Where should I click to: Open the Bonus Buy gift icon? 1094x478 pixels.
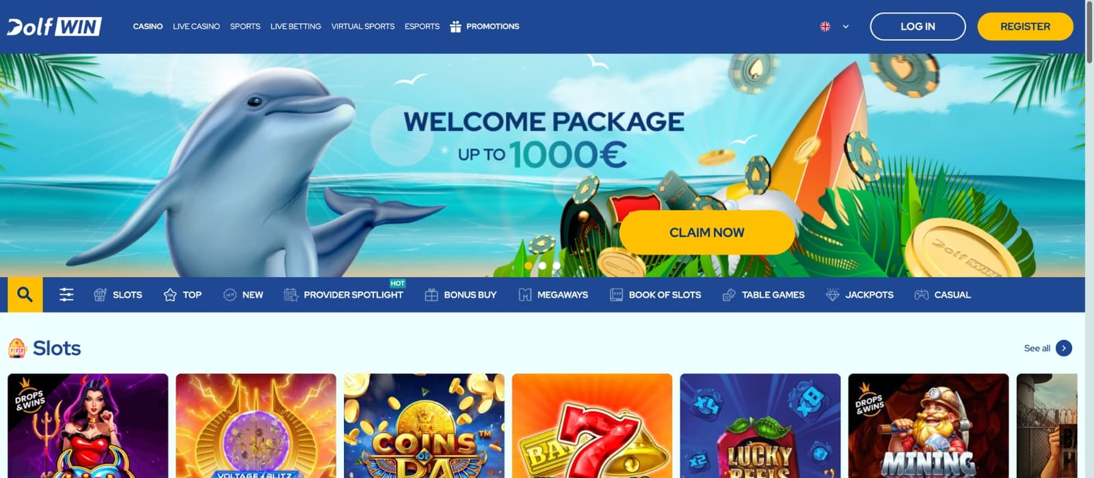tap(431, 294)
